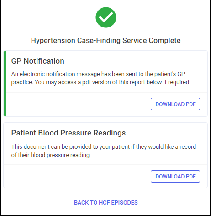Click the Hypertension Case-Finding Service Complete heading
Screen dimensions: 211x216
[x=106, y=41]
